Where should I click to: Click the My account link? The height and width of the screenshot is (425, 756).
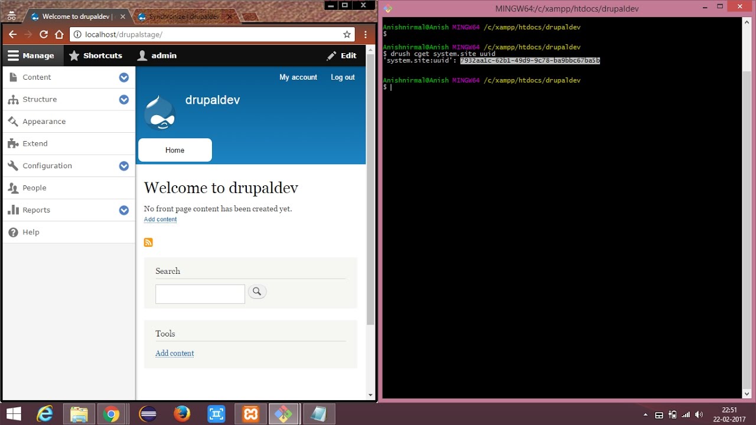point(298,77)
